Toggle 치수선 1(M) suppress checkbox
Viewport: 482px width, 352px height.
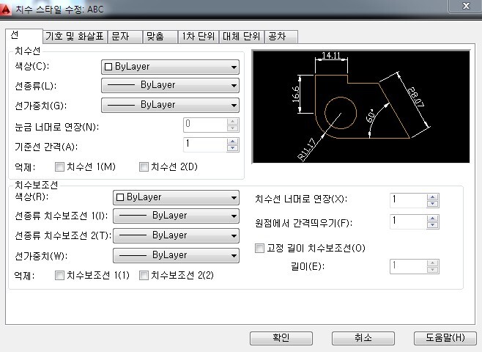(x=59, y=166)
